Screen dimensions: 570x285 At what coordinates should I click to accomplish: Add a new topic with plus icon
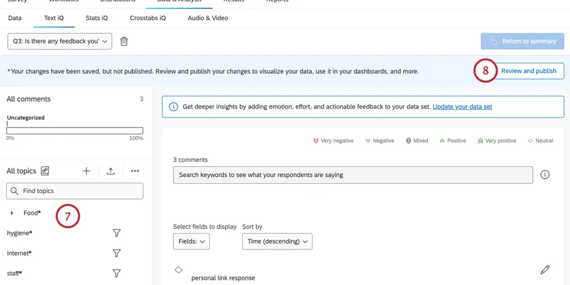[87, 171]
